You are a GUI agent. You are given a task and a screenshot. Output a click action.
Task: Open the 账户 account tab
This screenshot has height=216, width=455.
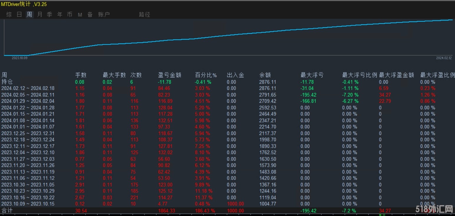point(104,14)
